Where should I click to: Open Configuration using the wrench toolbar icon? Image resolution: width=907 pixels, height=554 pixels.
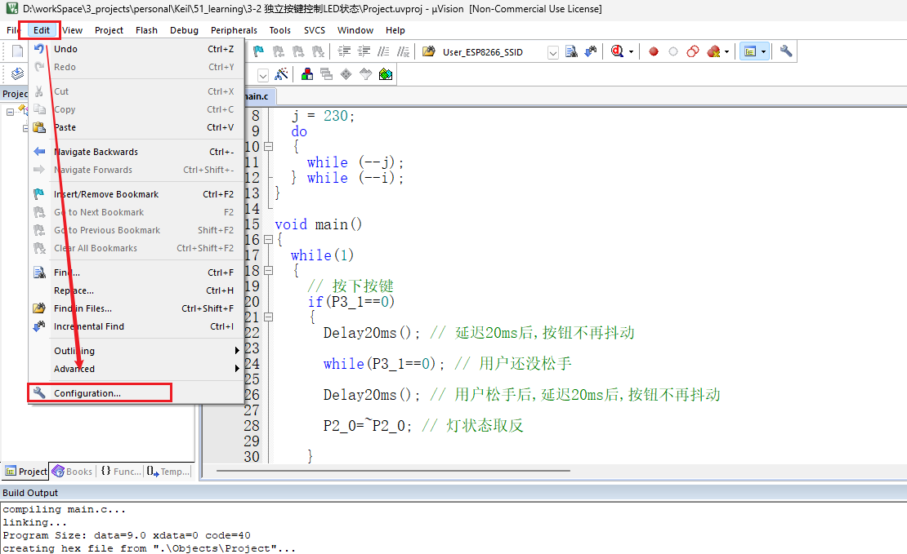point(786,51)
